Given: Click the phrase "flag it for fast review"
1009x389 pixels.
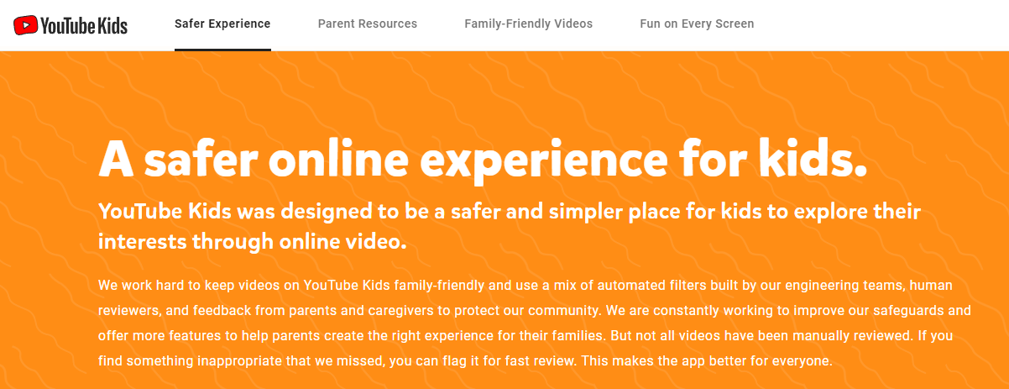Looking at the screenshot, I should click(x=522, y=361).
